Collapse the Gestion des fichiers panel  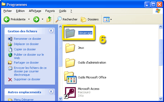pyautogui.click(x=51, y=31)
